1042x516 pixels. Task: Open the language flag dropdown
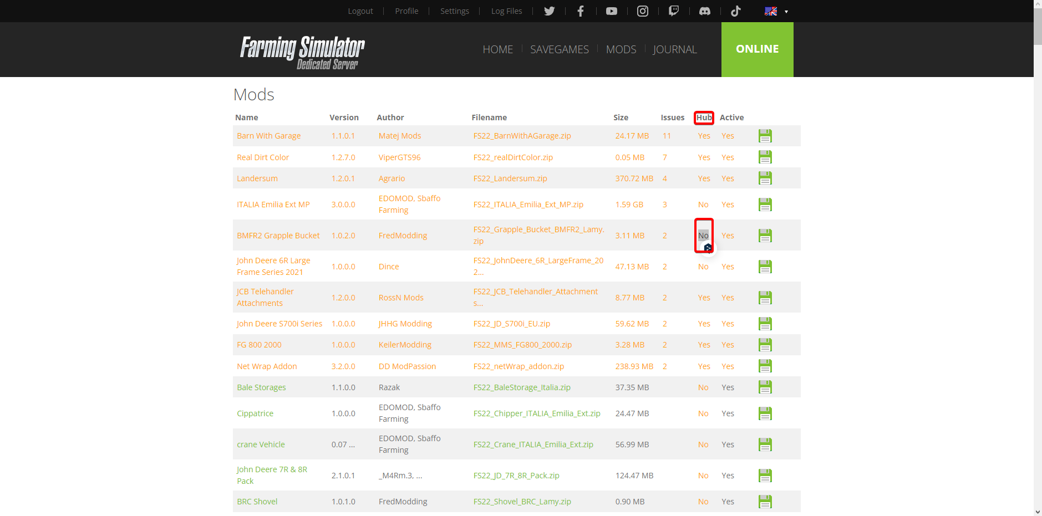click(x=776, y=11)
